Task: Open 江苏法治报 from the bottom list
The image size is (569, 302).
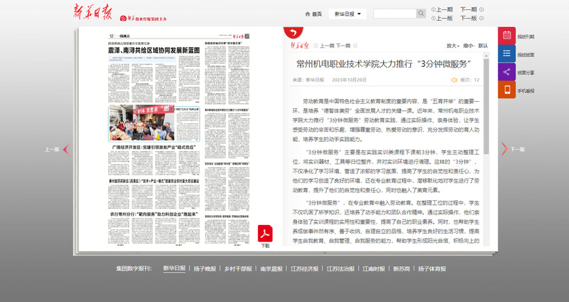Action: [340, 269]
